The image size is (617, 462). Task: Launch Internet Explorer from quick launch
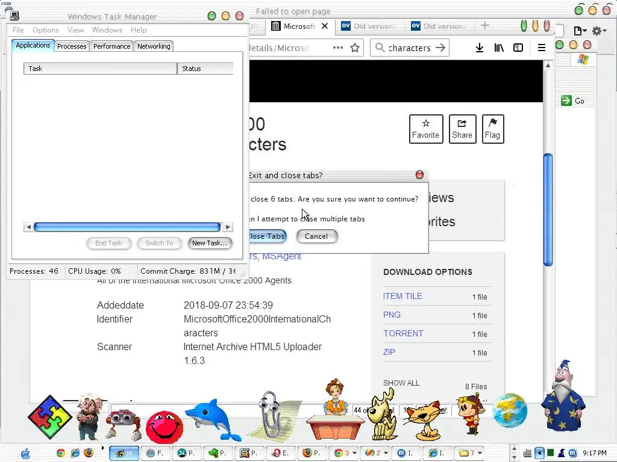click(75, 453)
